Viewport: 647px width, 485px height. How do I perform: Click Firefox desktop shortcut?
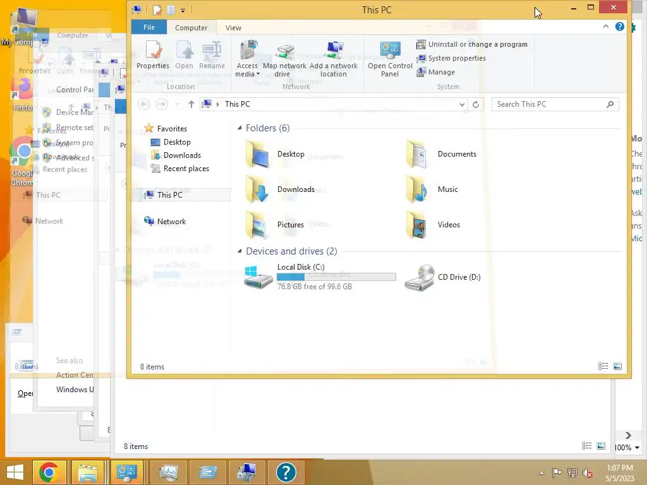coord(21,95)
